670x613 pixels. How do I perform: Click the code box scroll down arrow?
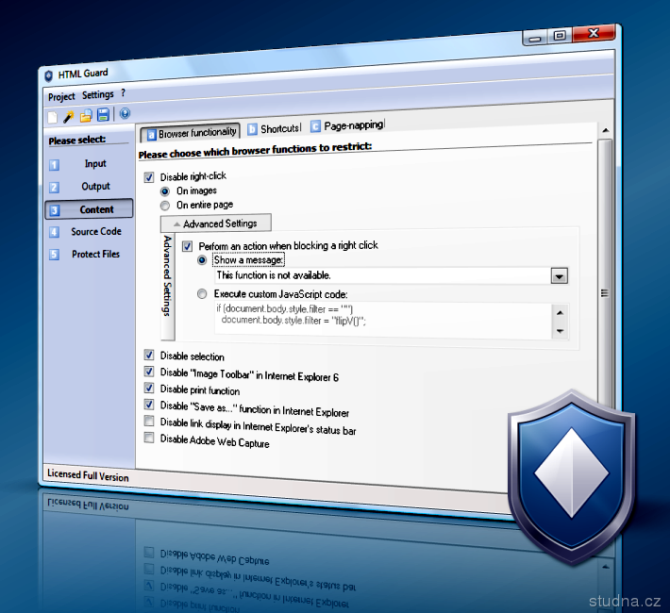[x=561, y=331]
